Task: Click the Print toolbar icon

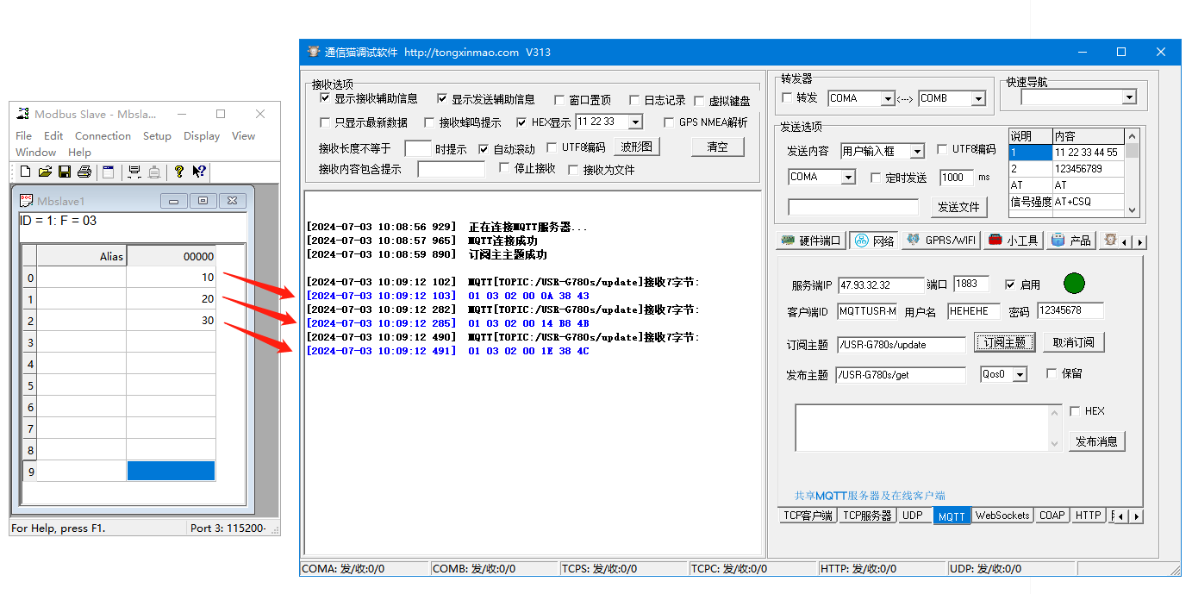Action: coord(84,172)
